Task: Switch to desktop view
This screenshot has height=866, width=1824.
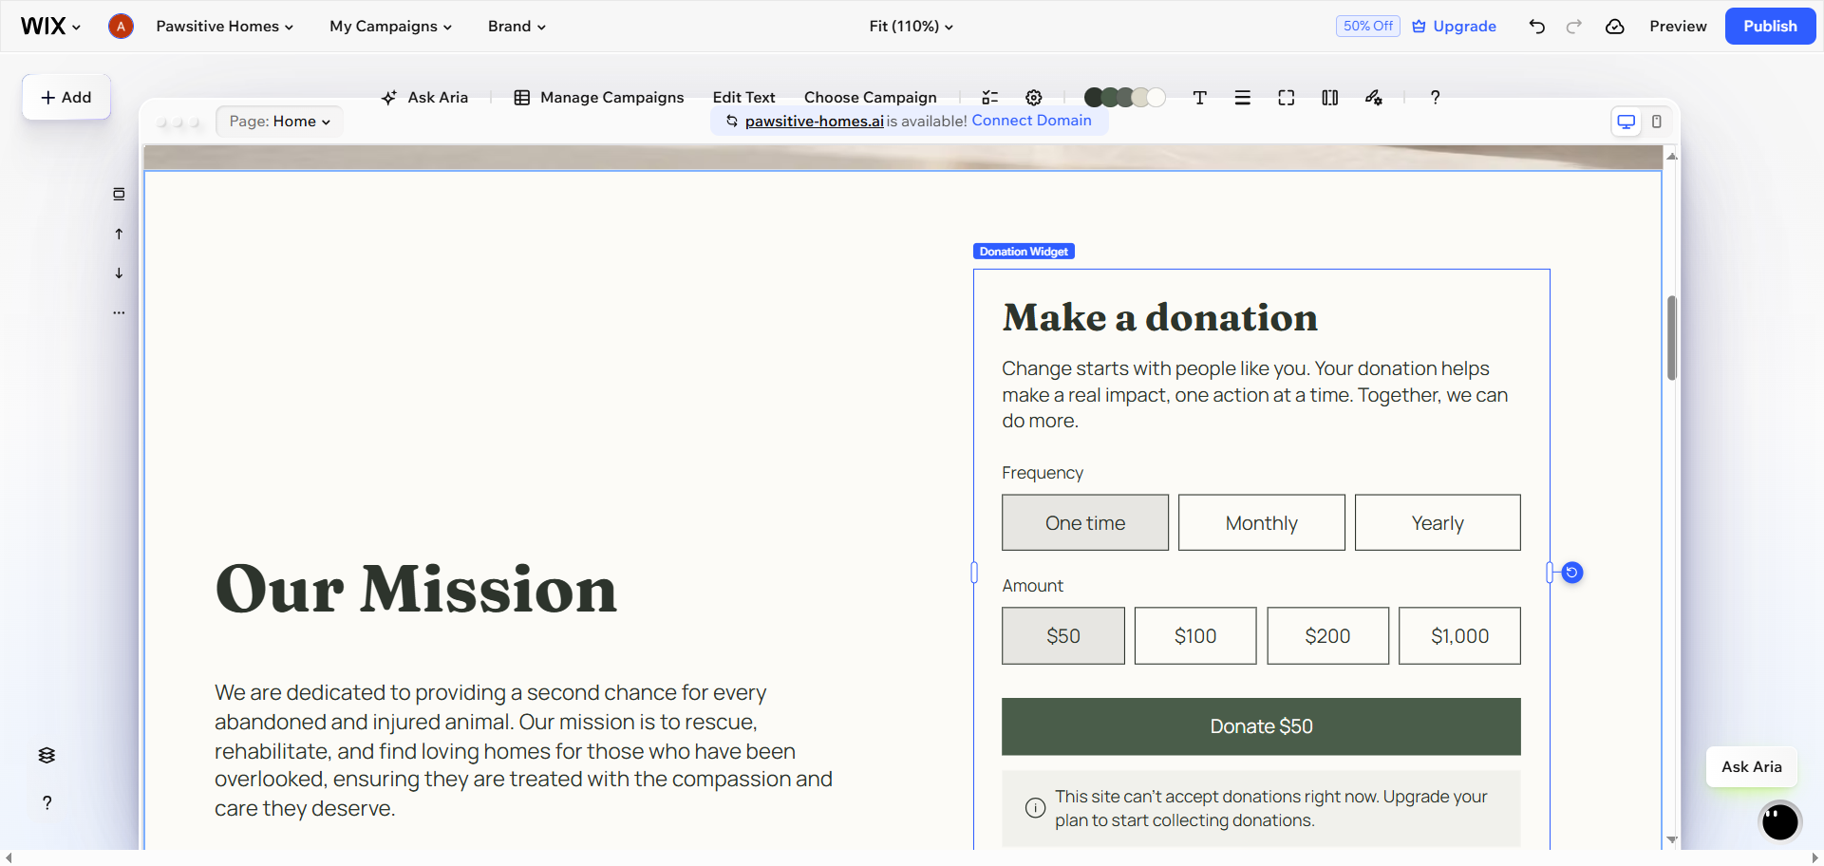Action: point(1627,122)
